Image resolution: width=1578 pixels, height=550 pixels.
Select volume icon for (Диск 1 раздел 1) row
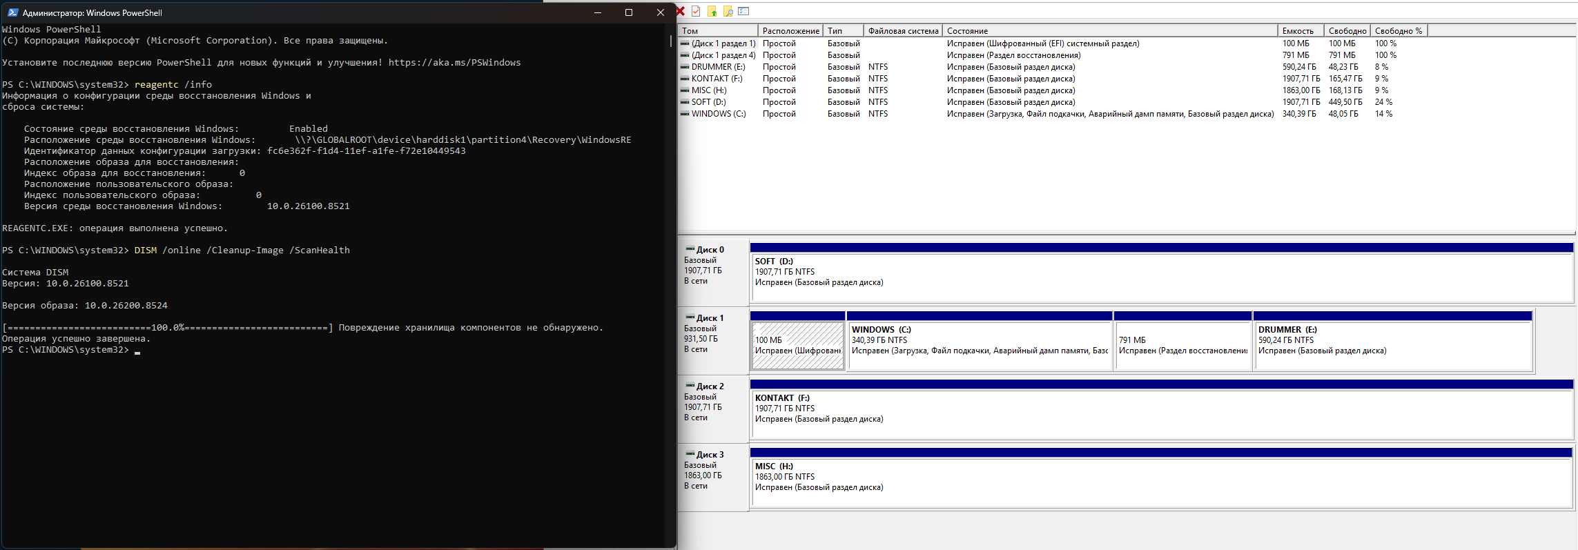685,43
